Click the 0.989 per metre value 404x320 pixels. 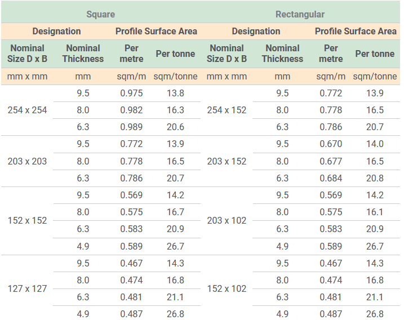click(x=131, y=127)
